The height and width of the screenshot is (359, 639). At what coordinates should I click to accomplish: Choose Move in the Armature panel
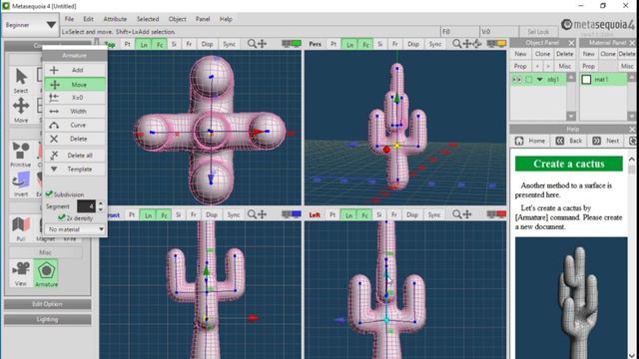75,84
